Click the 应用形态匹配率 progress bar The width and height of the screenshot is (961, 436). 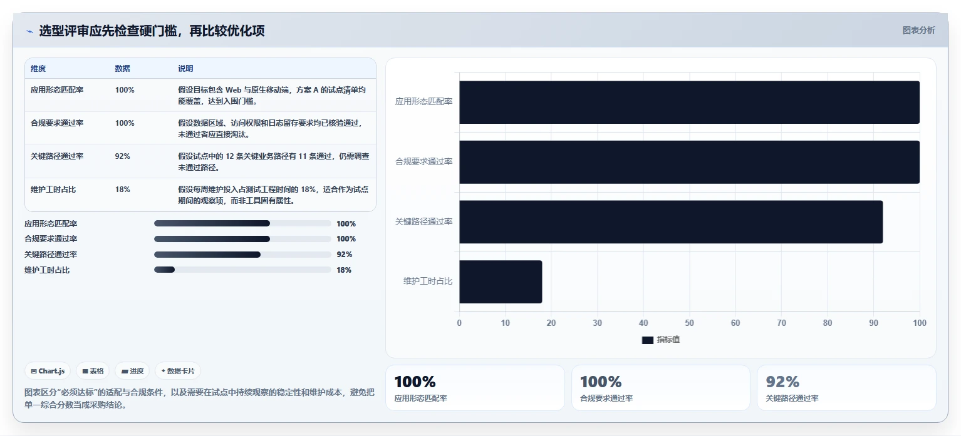pos(242,223)
